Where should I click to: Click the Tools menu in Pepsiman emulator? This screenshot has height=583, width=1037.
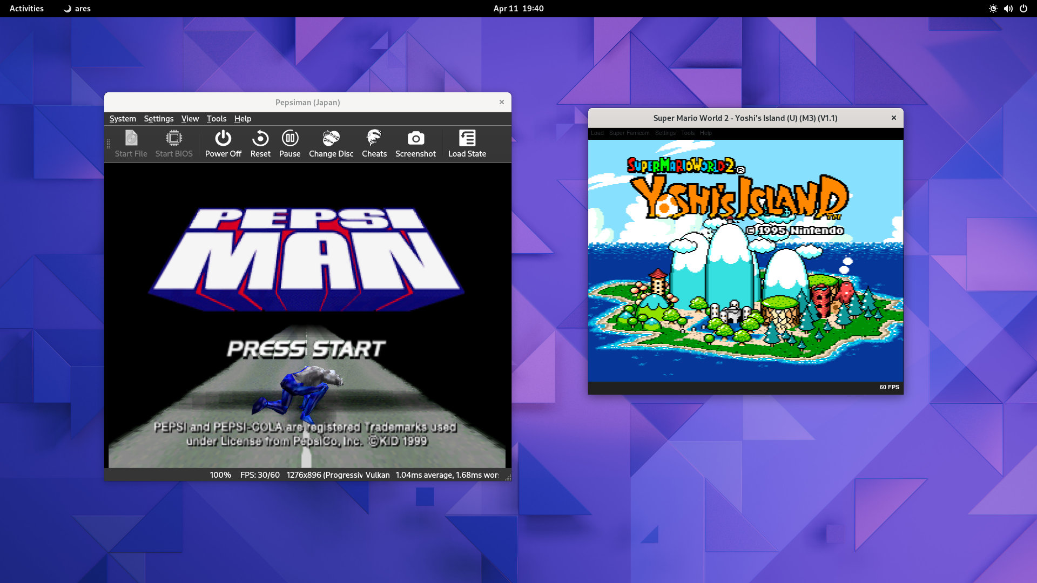pyautogui.click(x=216, y=118)
